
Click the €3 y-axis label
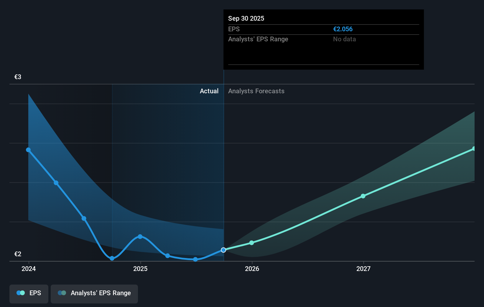click(18, 77)
